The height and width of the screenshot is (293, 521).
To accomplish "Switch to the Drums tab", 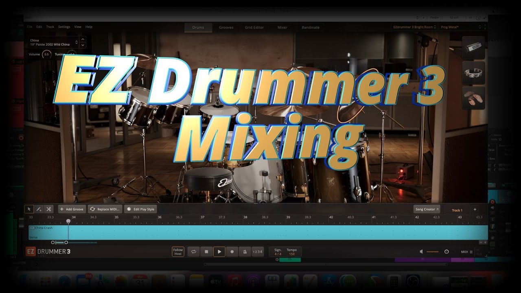I will coord(198,27).
